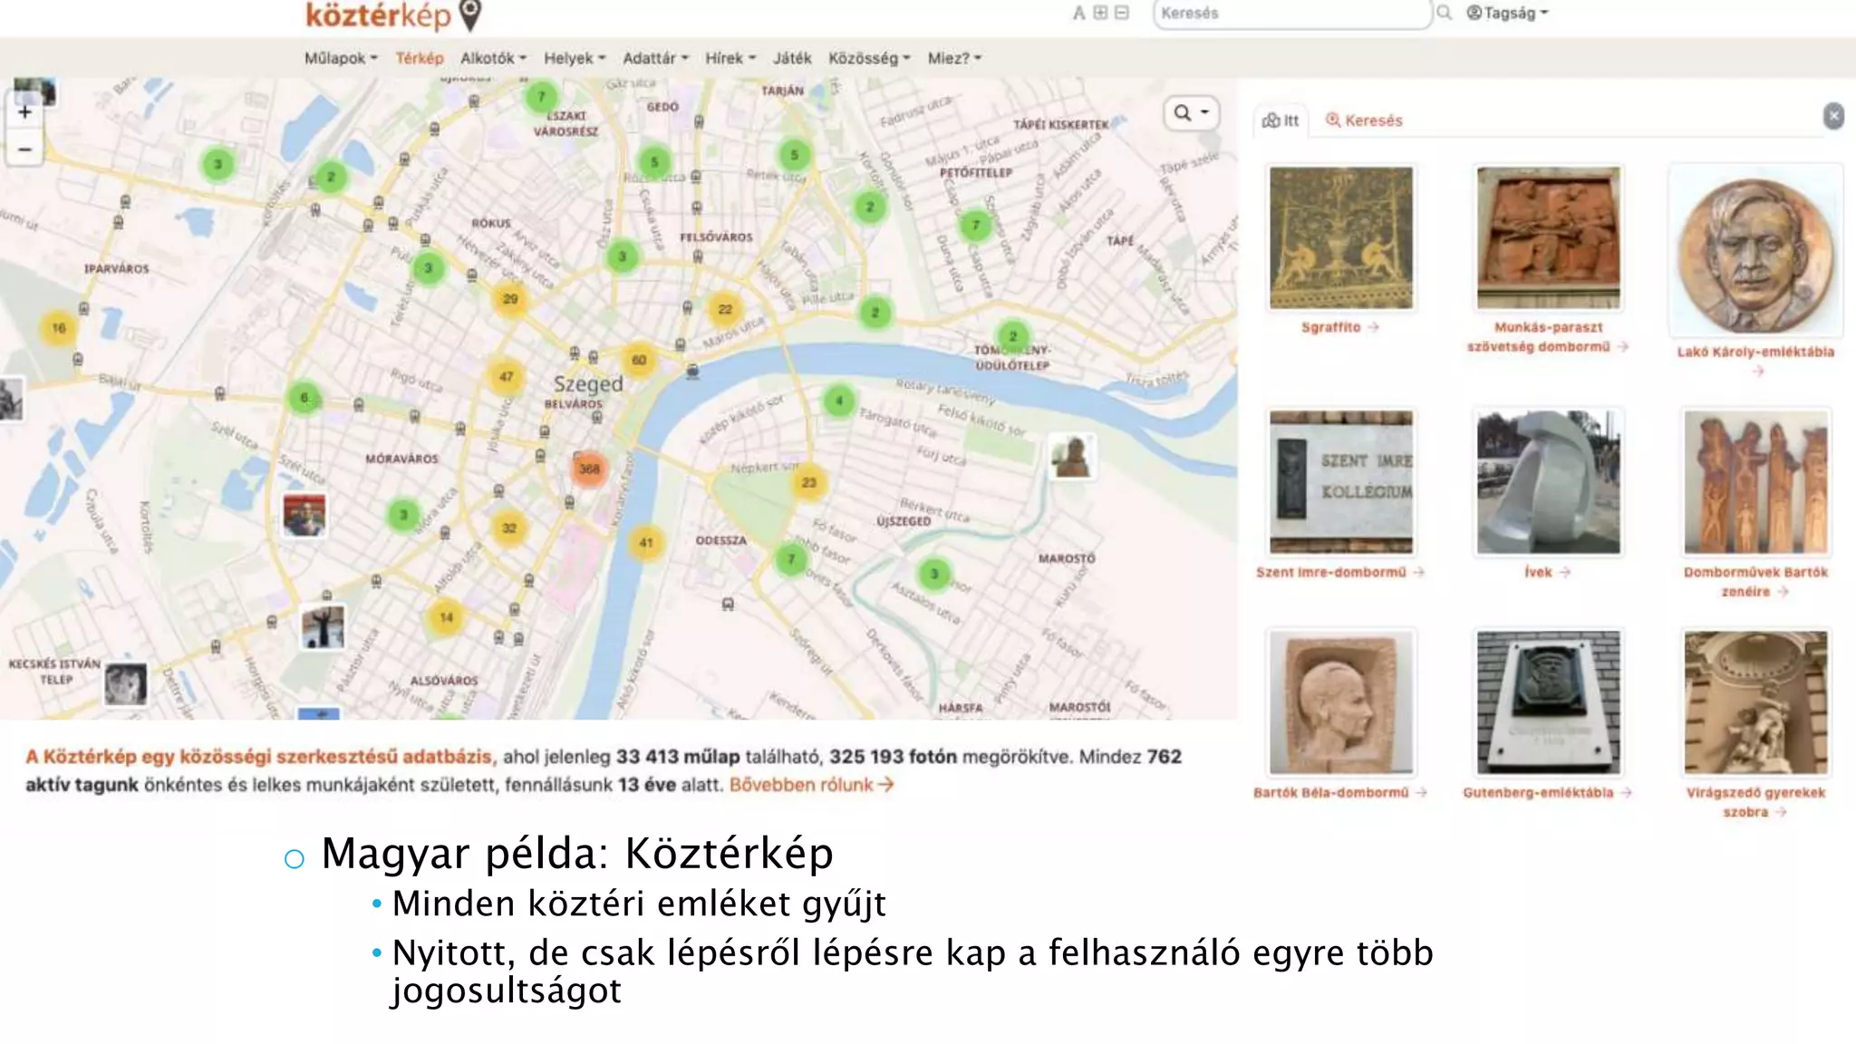Image resolution: width=1856 pixels, height=1044 pixels.
Task: Click the Domborművek Bartók wooden reliefs thumbnail
Action: [x=1755, y=481]
